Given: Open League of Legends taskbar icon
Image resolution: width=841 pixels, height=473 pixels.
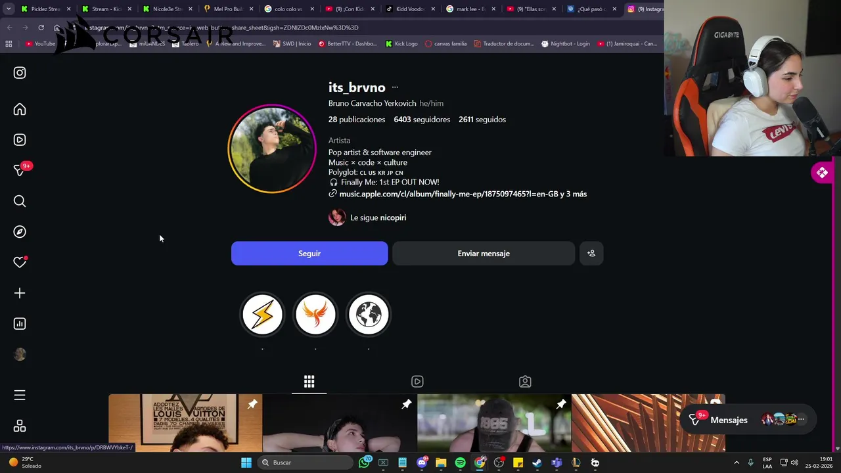Looking at the screenshot, I should (576, 462).
